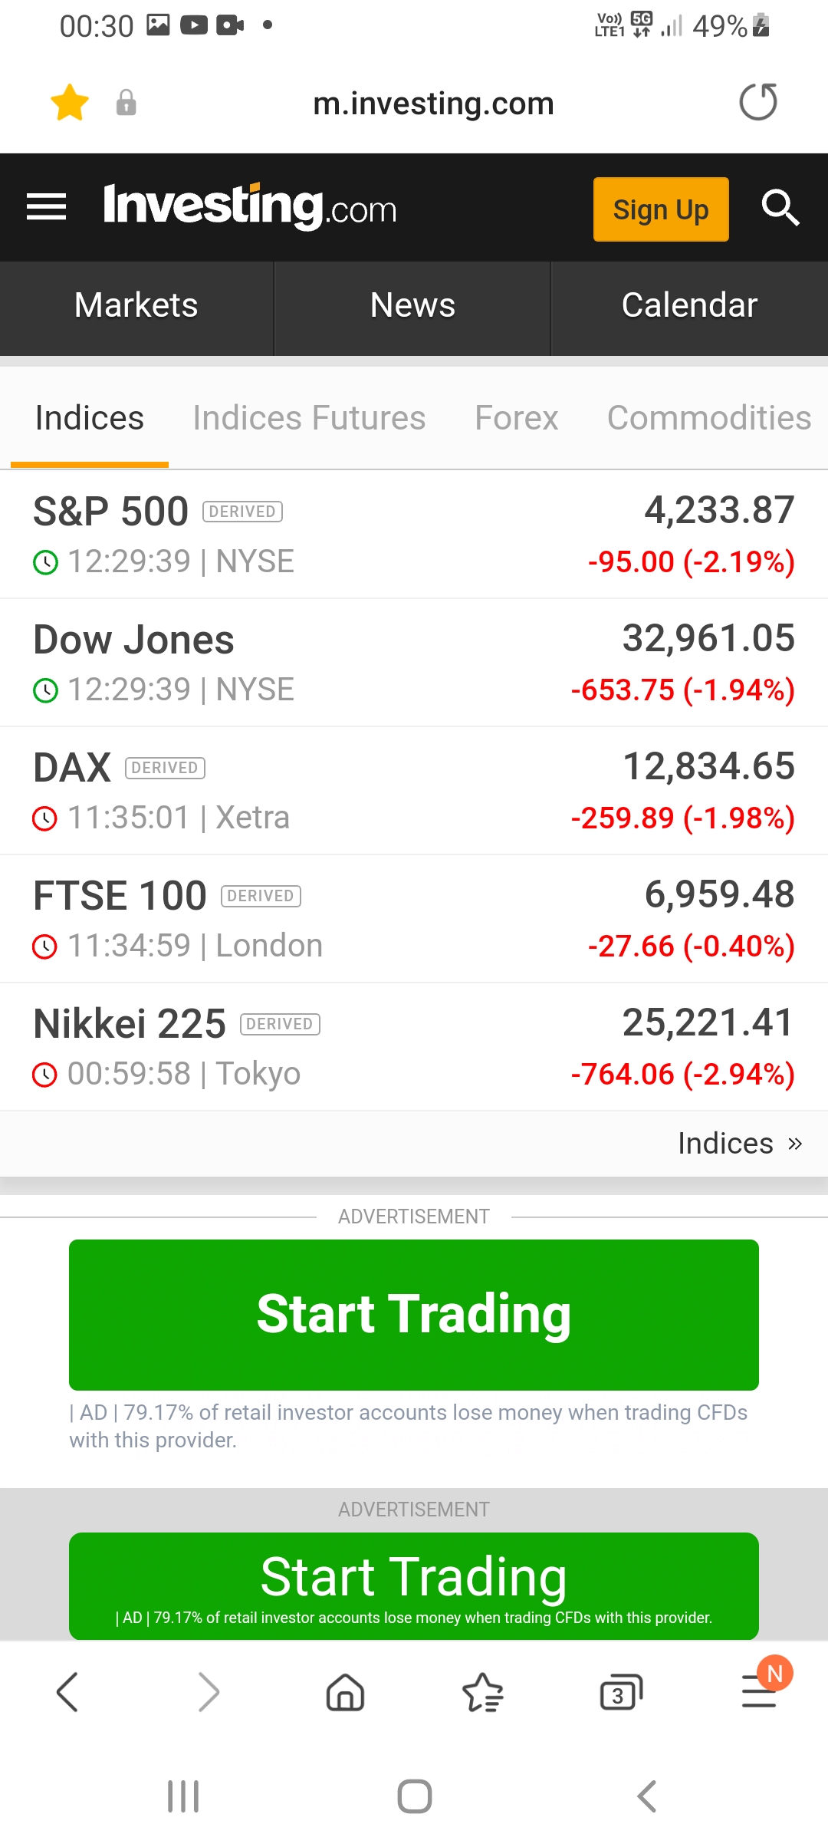Tap the yellow bookmark star in address bar
This screenshot has height=1847, width=828.
pyautogui.click(x=70, y=103)
